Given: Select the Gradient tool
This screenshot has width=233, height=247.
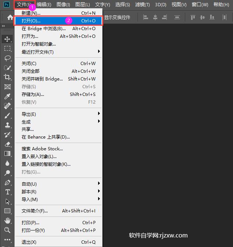Looking at the screenshot, I should click(x=7, y=153).
